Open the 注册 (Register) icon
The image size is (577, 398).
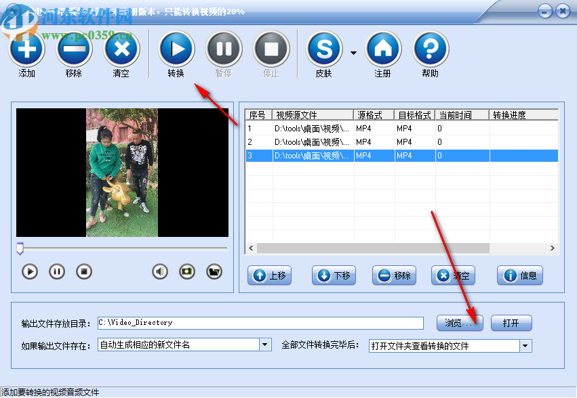[x=383, y=49]
